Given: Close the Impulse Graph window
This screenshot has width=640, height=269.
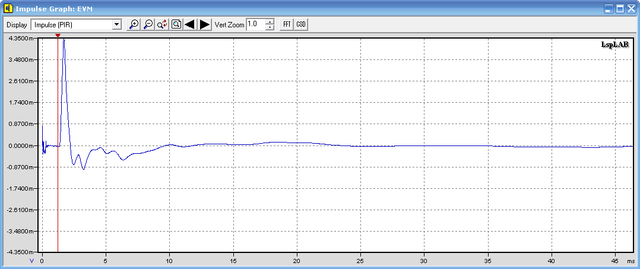Looking at the screenshot, I should click(x=631, y=8).
